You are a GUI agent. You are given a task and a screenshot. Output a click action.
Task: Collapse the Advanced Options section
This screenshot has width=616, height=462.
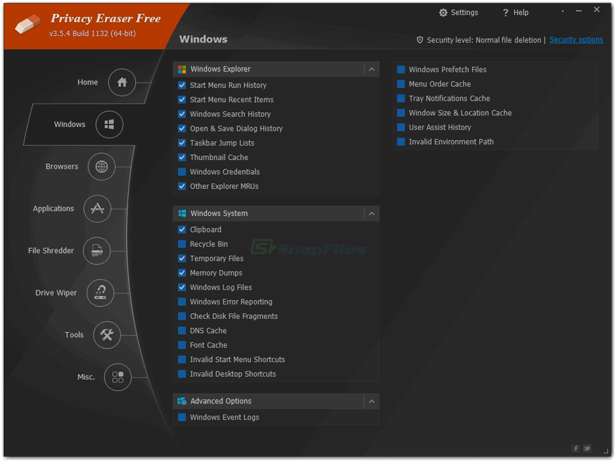[x=372, y=401]
